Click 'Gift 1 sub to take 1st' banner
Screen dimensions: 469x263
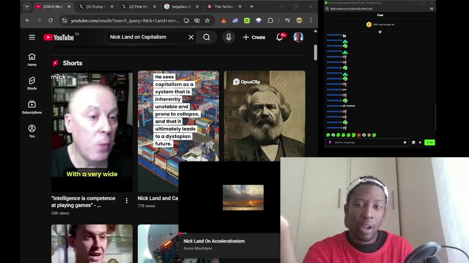pyautogui.click(x=380, y=24)
